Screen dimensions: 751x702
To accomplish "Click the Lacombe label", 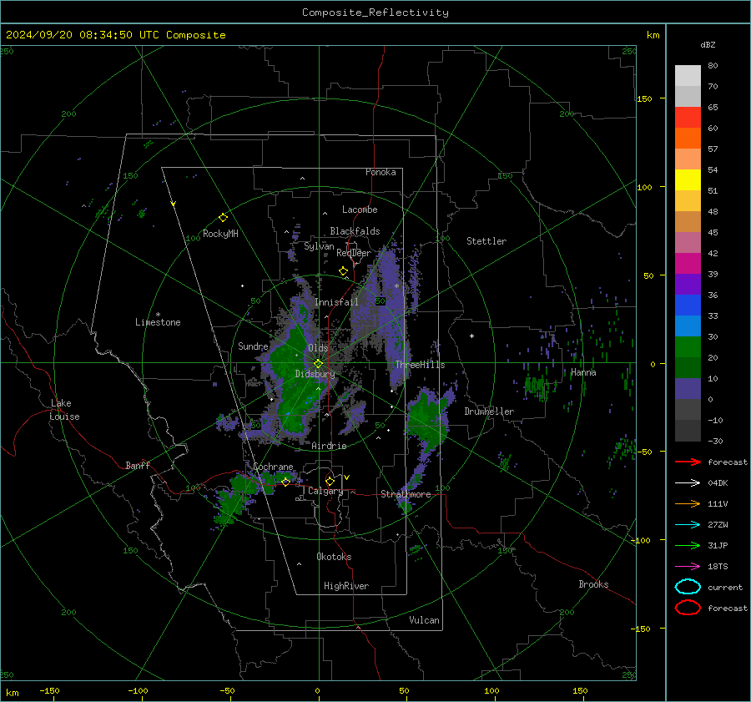I will tap(360, 210).
